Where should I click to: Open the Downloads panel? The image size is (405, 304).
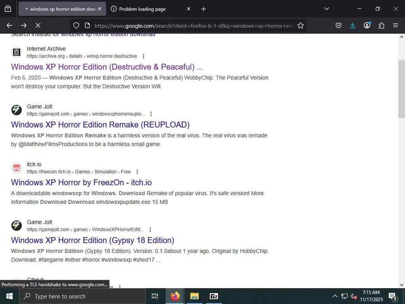[x=352, y=25]
